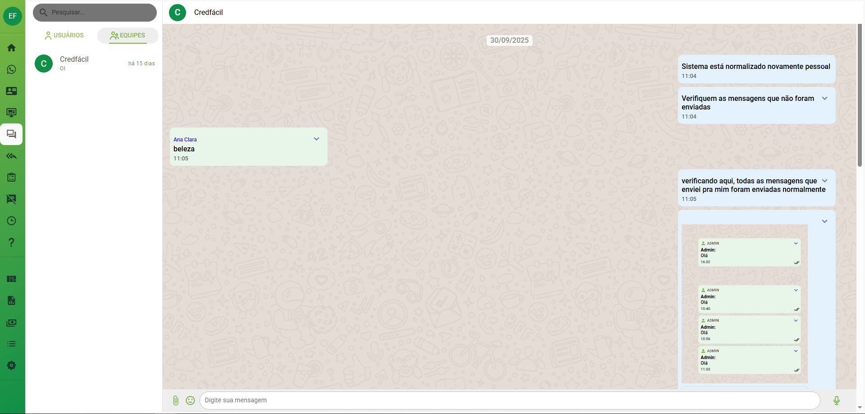Switch to the USUÁRIOS tab

(64, 35)
